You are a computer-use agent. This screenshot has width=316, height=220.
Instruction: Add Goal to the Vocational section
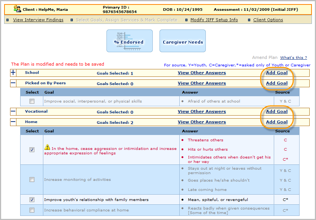[x=277, y=111]
